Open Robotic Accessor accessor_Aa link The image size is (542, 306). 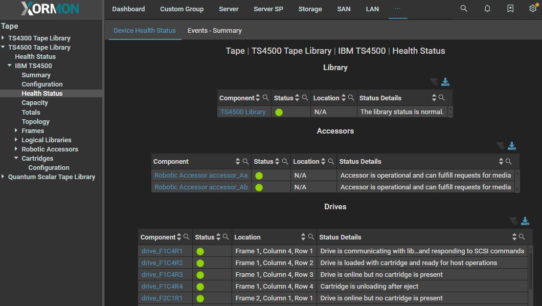point(201,176)
